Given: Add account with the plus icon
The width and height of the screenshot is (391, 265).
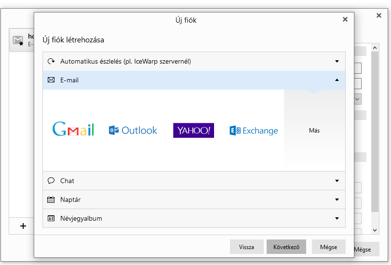Looking at the screenshot, I should point(23,226).
